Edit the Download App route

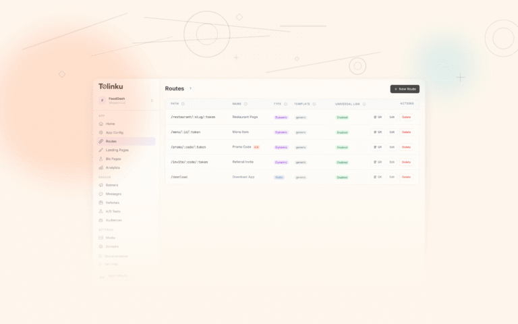pos(392,178)
